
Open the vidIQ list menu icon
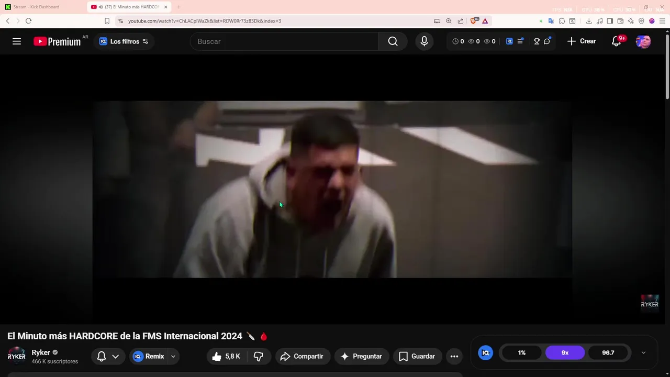[520, 41]
